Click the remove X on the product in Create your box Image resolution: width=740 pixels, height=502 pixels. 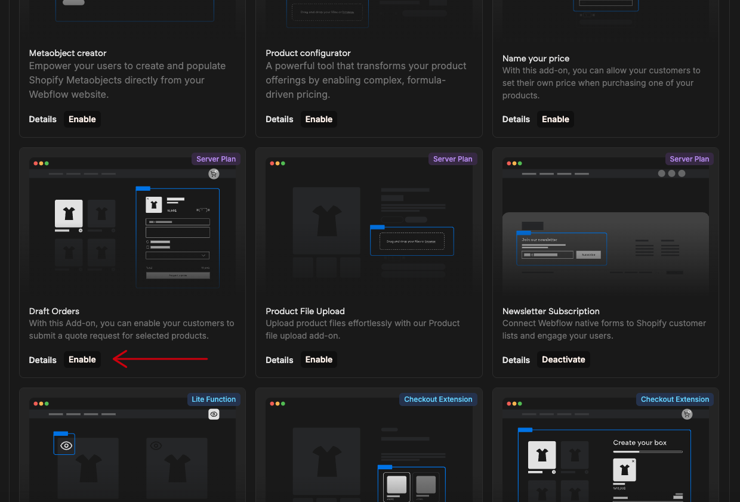pos(633,461)
